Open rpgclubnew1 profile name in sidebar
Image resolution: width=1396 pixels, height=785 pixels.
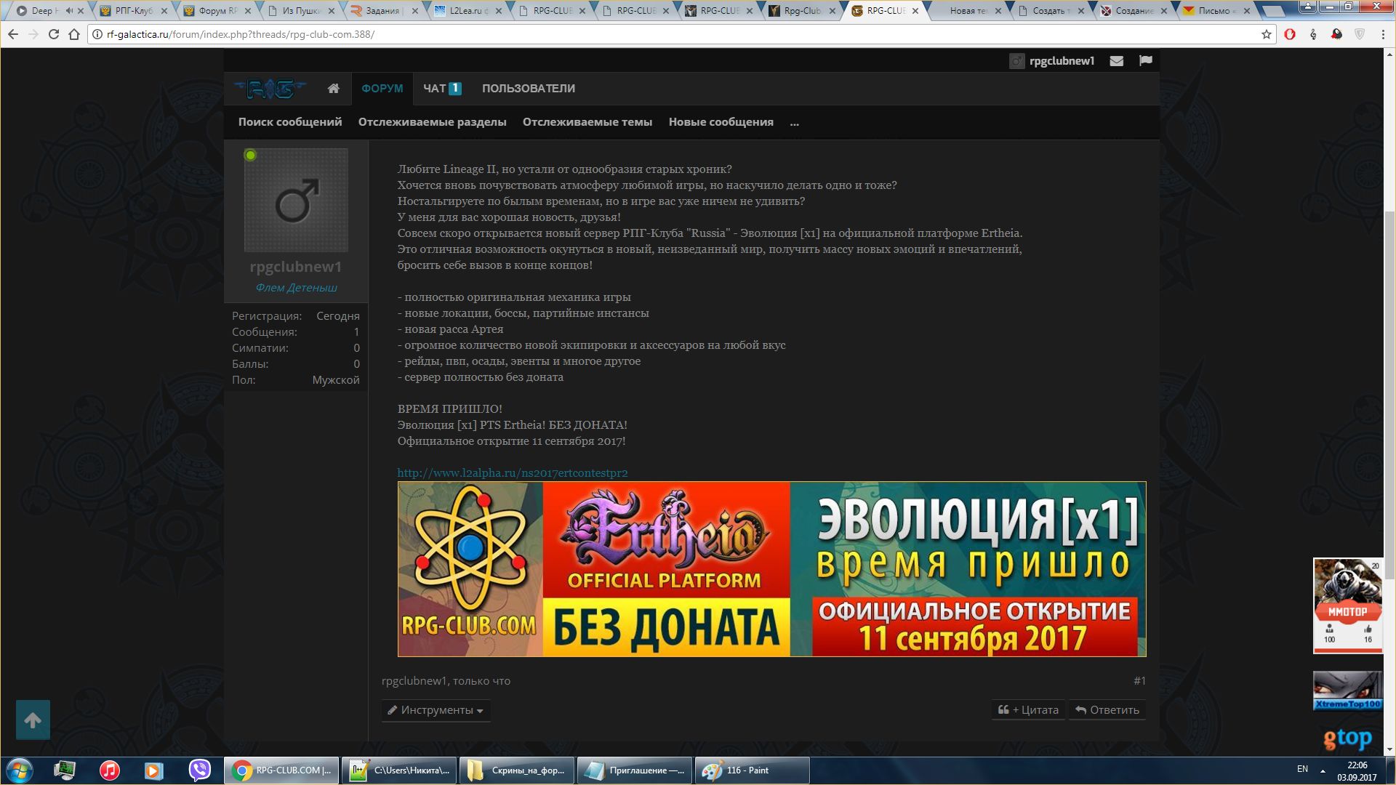pos(295,267)
